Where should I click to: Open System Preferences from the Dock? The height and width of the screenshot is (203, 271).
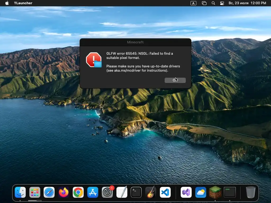(107, 192)
